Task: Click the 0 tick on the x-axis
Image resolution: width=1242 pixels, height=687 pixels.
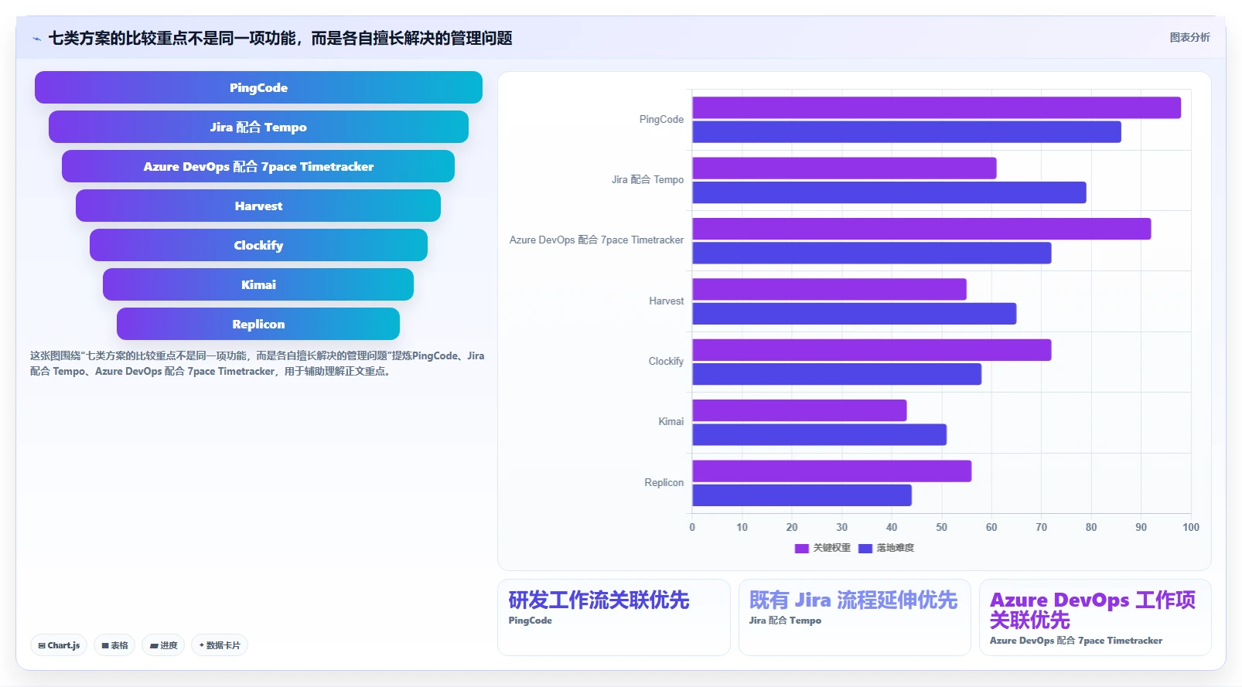Action: 692,528
